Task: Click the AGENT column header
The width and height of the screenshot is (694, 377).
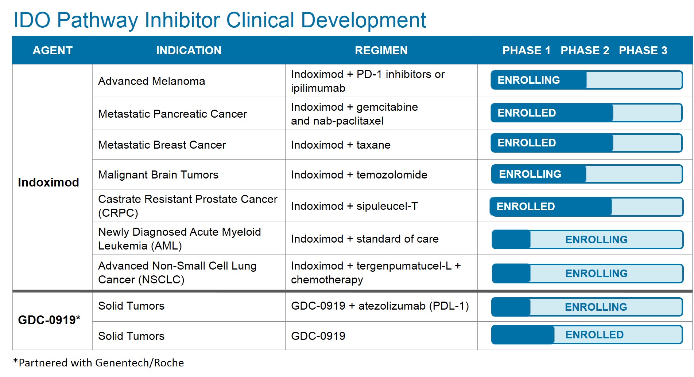Action: point(53,50)
